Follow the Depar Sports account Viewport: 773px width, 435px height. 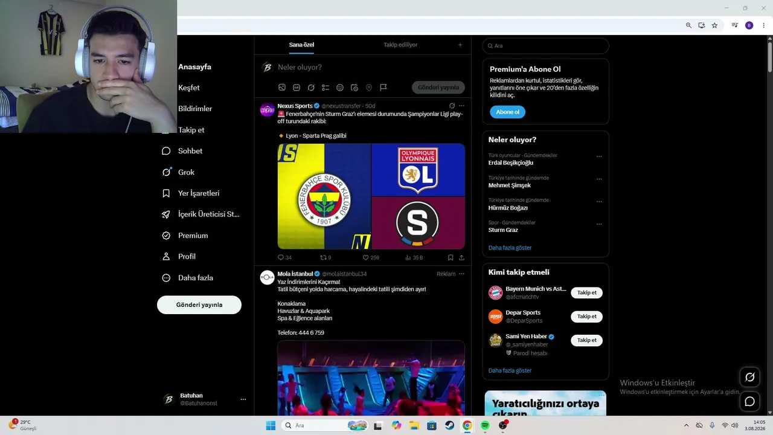point(586,317)
